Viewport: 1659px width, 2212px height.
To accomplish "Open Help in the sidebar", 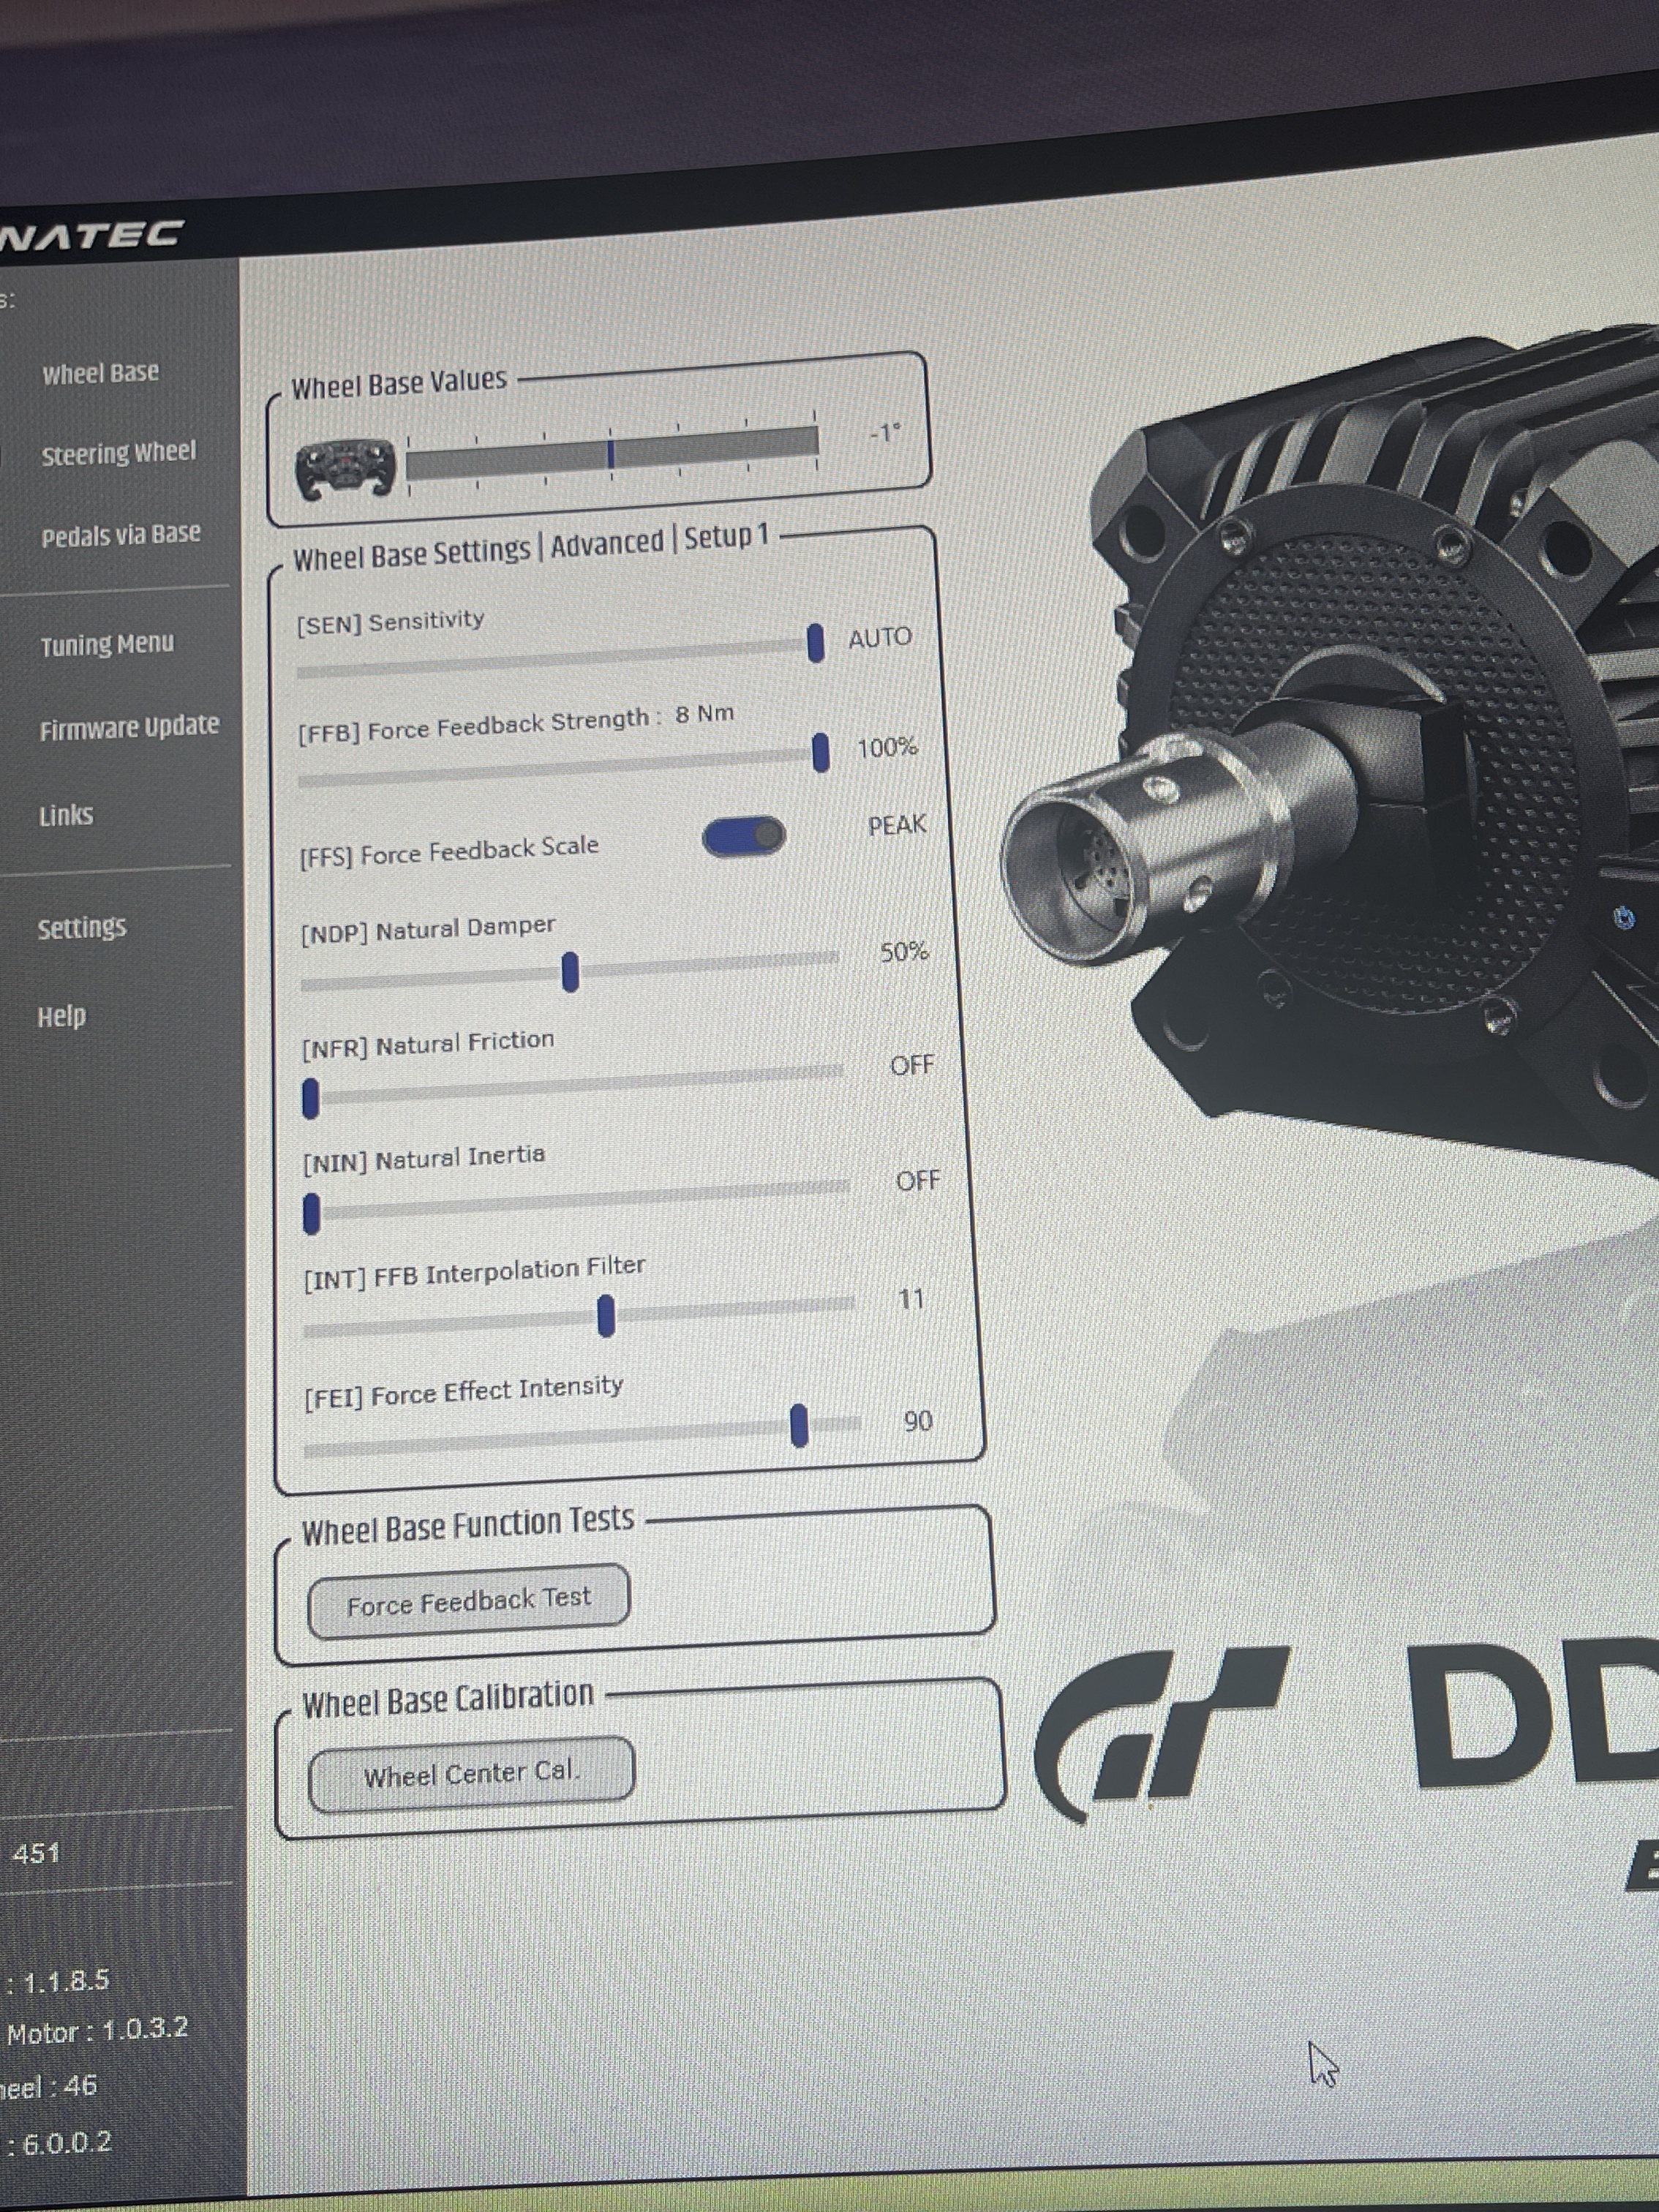I will (x=61, y=1017).
